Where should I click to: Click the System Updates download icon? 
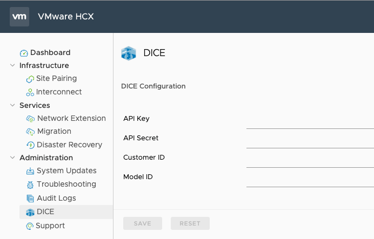(x=30, y=171)
